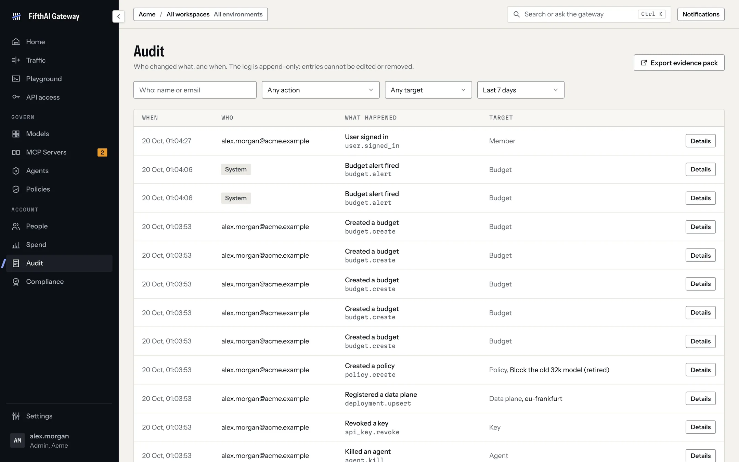This screenshot has height=462, width=739.
Task: Click the Compliance badge icon
Action: (16, 282)
